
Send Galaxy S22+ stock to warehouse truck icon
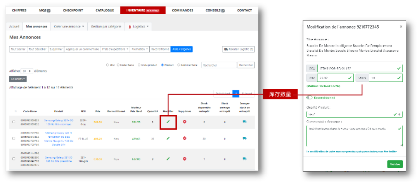coord(244,122)
